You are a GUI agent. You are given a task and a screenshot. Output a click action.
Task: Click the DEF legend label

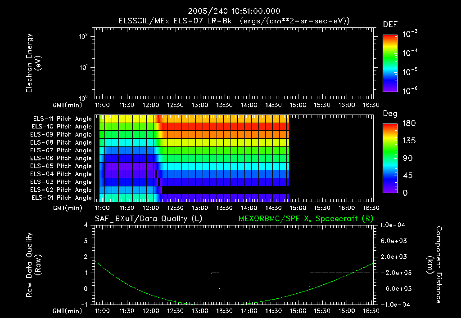pyautogui.click(x=390, y=25)
